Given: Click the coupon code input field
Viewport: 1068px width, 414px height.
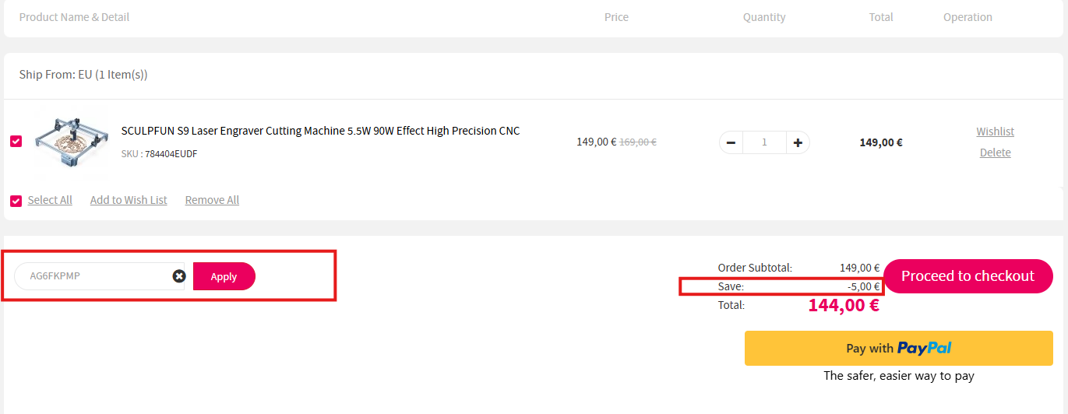Looking at the screenshot, I should (x=93, y=276).
